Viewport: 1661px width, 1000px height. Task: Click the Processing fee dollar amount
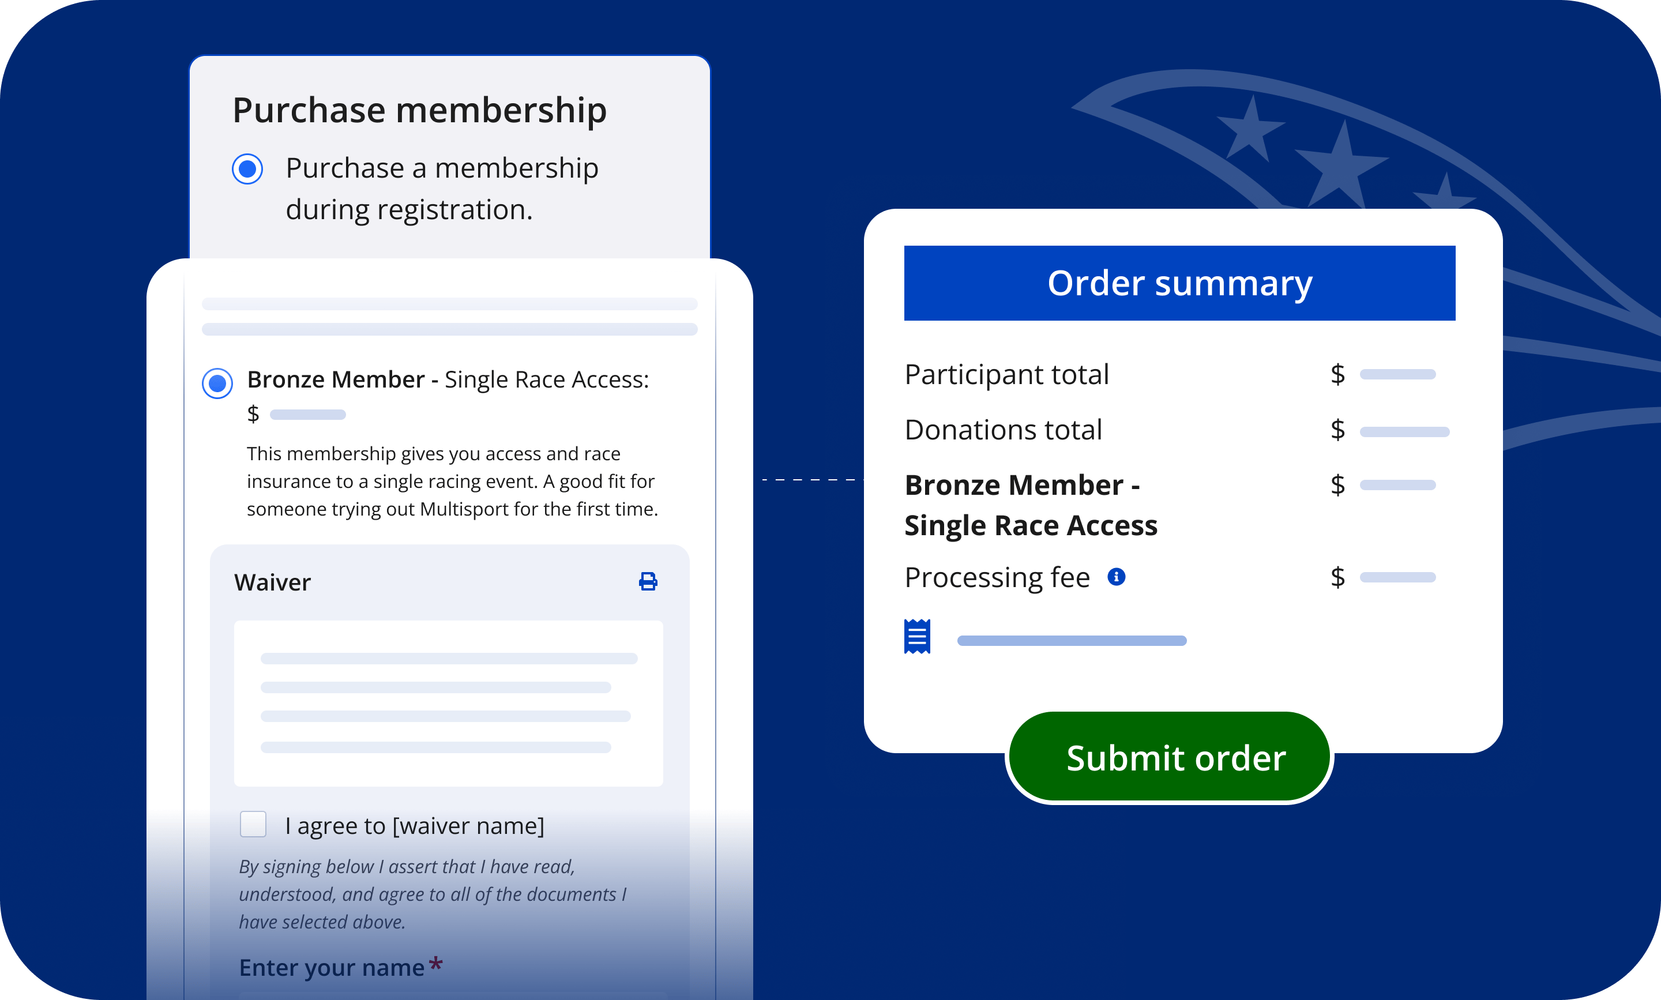pos(1397,577)
